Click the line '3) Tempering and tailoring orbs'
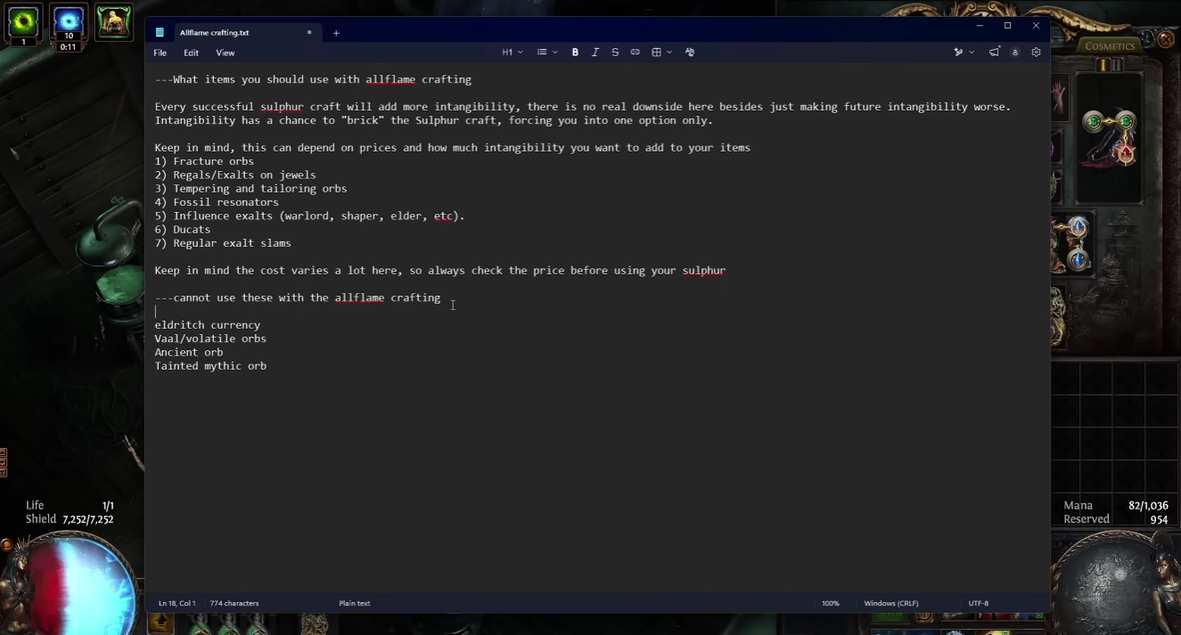Screen dimensions: 1181x635 pos(250,189)
